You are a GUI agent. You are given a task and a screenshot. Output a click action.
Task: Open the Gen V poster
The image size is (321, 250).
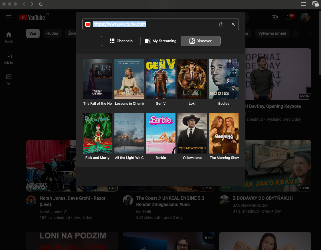click(161, 79)
